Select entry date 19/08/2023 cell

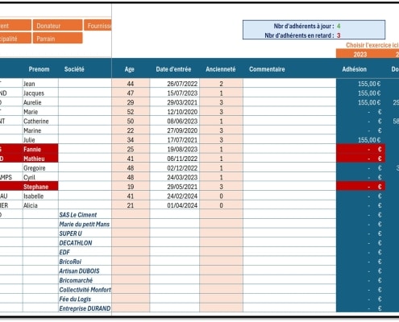(175, 149)
